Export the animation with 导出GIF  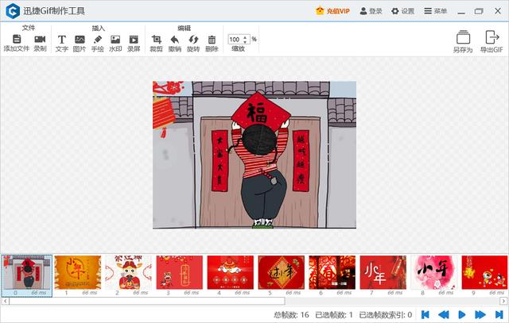pos(492,40)
